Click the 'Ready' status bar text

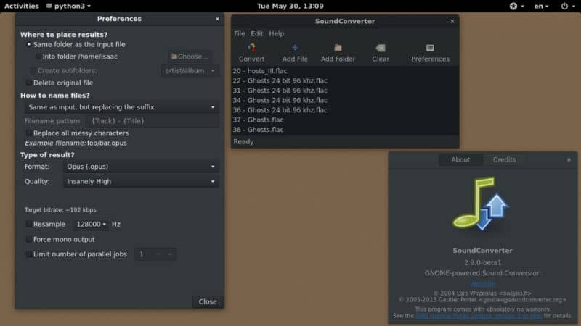[x=243, y=141]
